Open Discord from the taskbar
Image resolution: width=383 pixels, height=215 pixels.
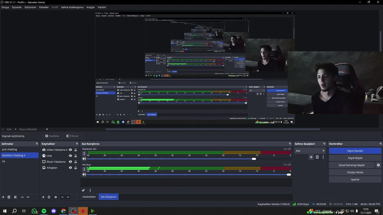(x=54, y=211)
